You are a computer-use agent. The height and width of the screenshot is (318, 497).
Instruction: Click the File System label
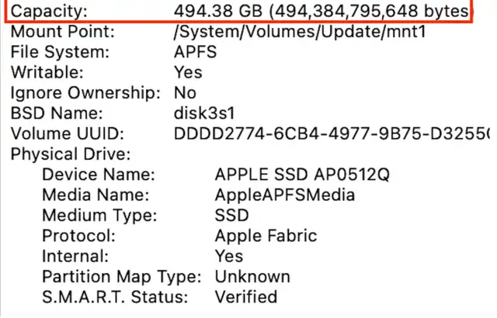point(60,52)
